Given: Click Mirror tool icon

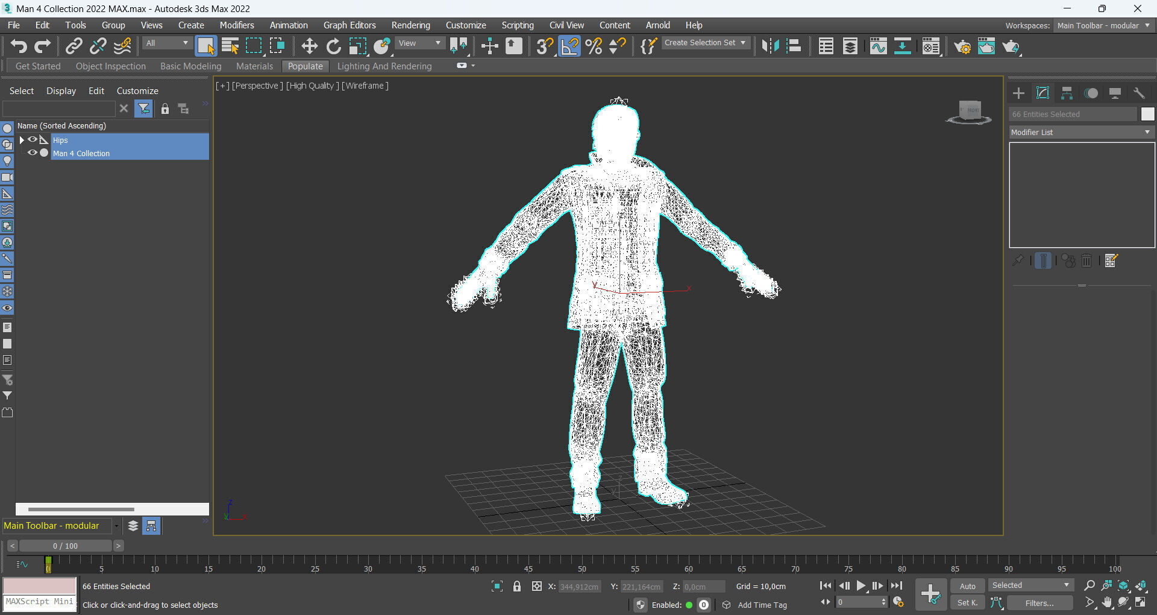Looking at the screenshot, I should pos(770,46).
